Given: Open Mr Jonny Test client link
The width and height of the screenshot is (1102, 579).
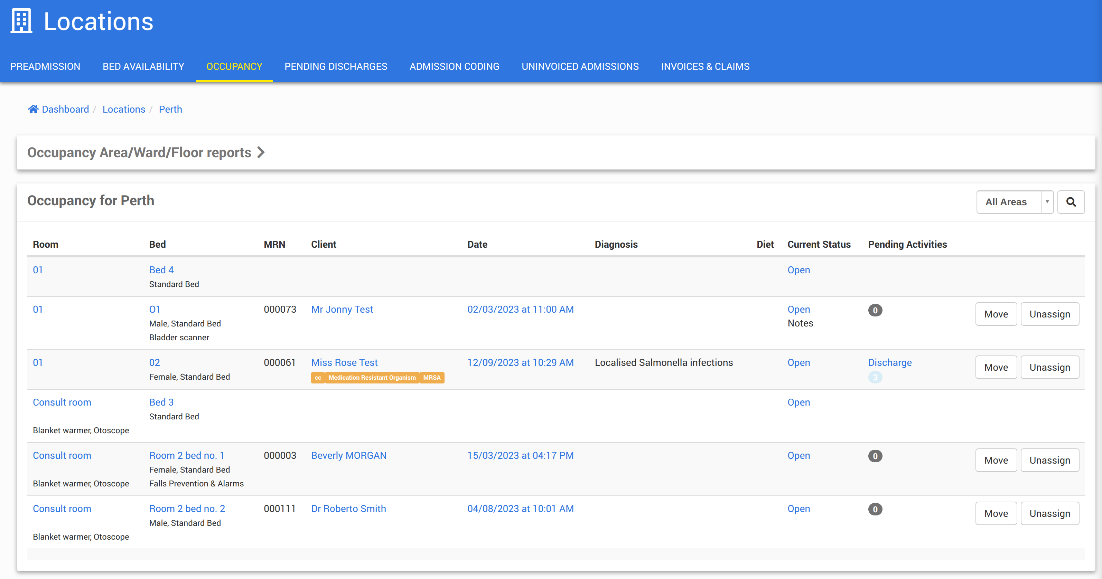Looking at the screenshot, I should 342,309.
